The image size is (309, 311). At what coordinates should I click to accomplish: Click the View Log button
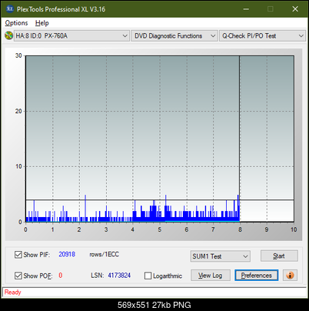coord(211,276)
